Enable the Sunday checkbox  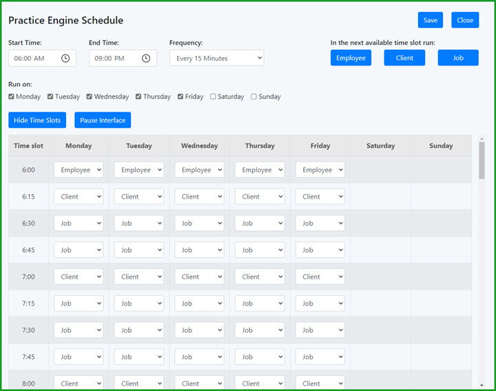click(x=254, y=97)
